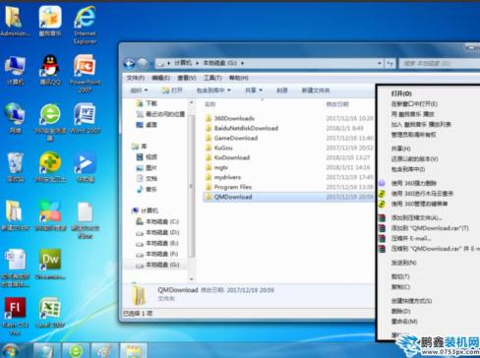Click the Recycle Bin desktop icon

click(15, 166)
